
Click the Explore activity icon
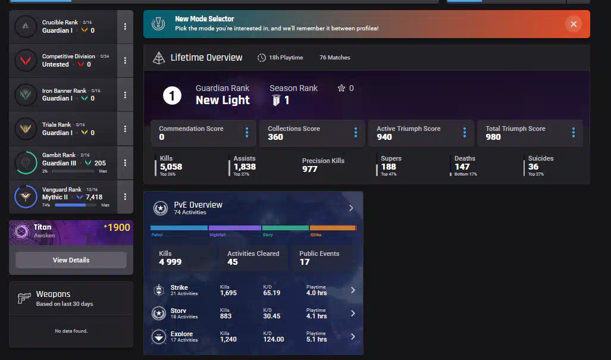point(159,337)
